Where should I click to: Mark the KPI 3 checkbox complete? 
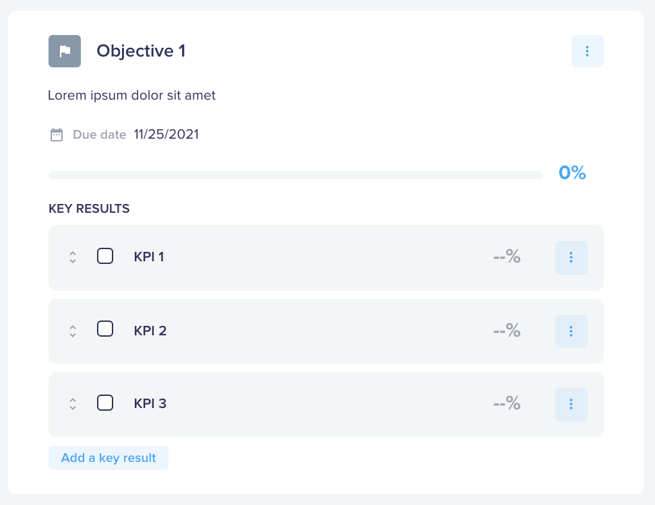(x=105, y=403)
